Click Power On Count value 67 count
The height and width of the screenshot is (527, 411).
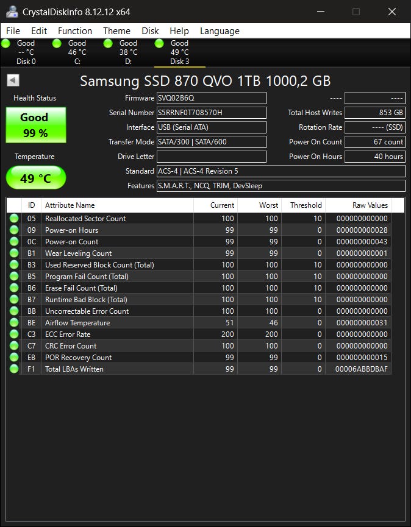375,142
